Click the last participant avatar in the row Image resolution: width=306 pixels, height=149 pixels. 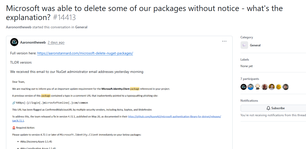[286, 87]
